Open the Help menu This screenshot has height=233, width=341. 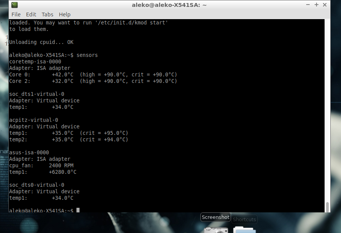[65, 14]
